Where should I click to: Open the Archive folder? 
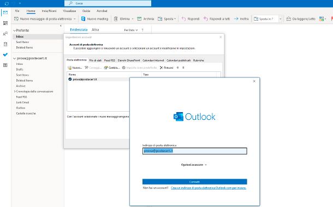[x=21, y=86]
